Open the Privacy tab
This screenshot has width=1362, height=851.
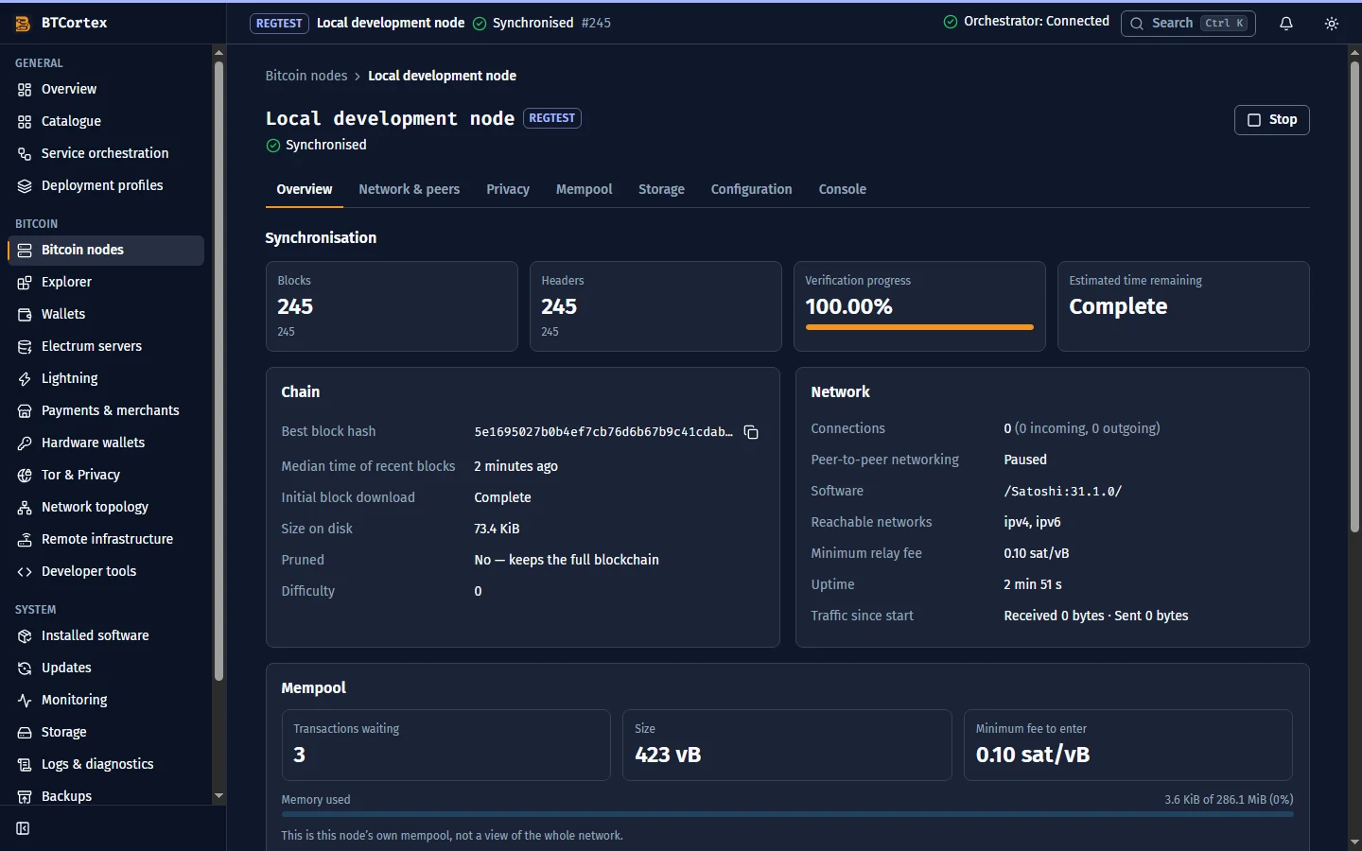pos(508,189)
